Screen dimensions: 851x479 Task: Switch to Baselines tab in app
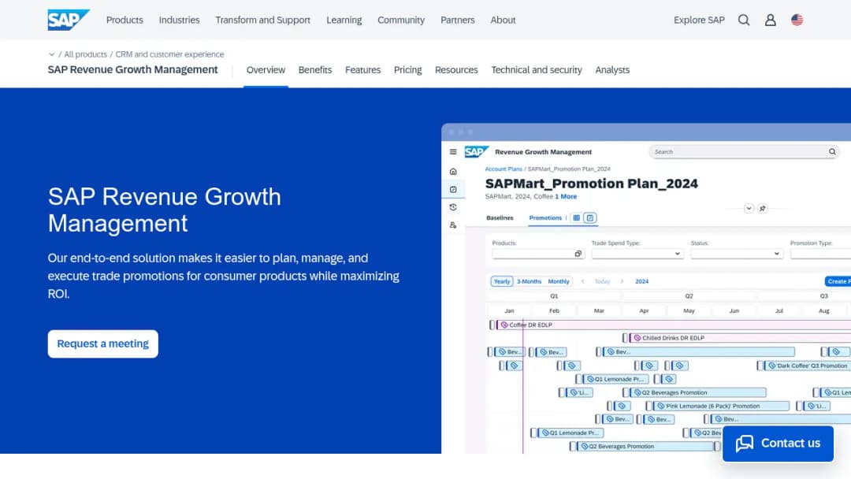pos(500,217)
